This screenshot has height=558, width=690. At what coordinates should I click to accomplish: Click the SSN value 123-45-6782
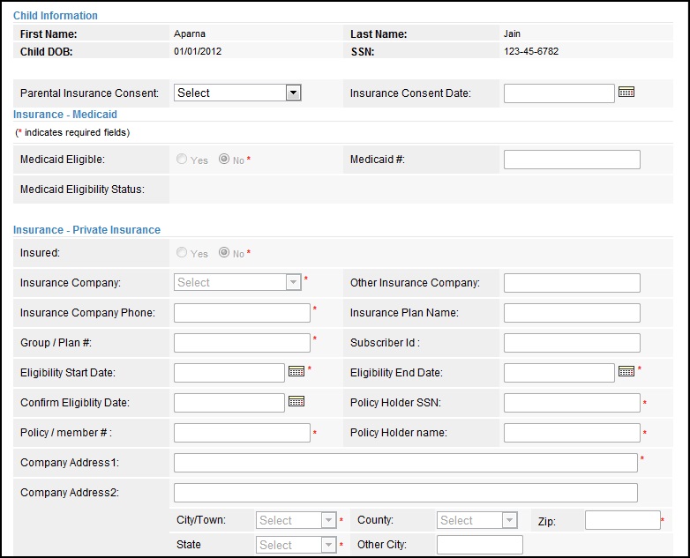click(531, 51)
